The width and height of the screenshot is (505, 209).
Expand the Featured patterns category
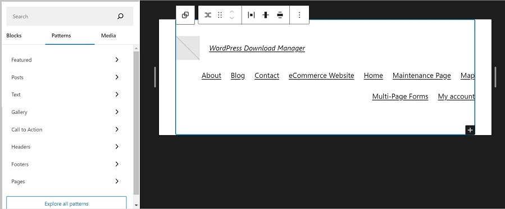pos(65,60)
